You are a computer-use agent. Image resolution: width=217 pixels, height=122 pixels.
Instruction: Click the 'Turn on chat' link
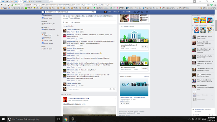coord(199,110)
